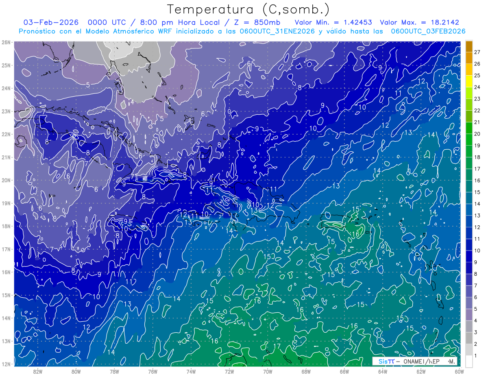Pick the dark blue colorbar segment between 9 and 10
488x377 pixels.
click(x=469, y=257)
